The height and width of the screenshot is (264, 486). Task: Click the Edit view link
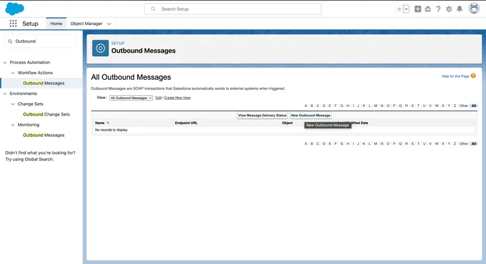tap(159, 98)
